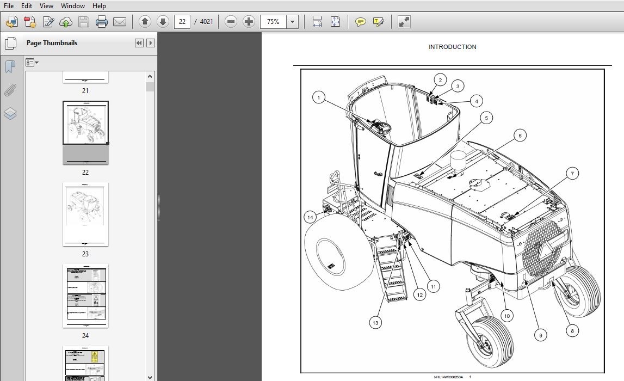Open the Help menu

point(99,6)
